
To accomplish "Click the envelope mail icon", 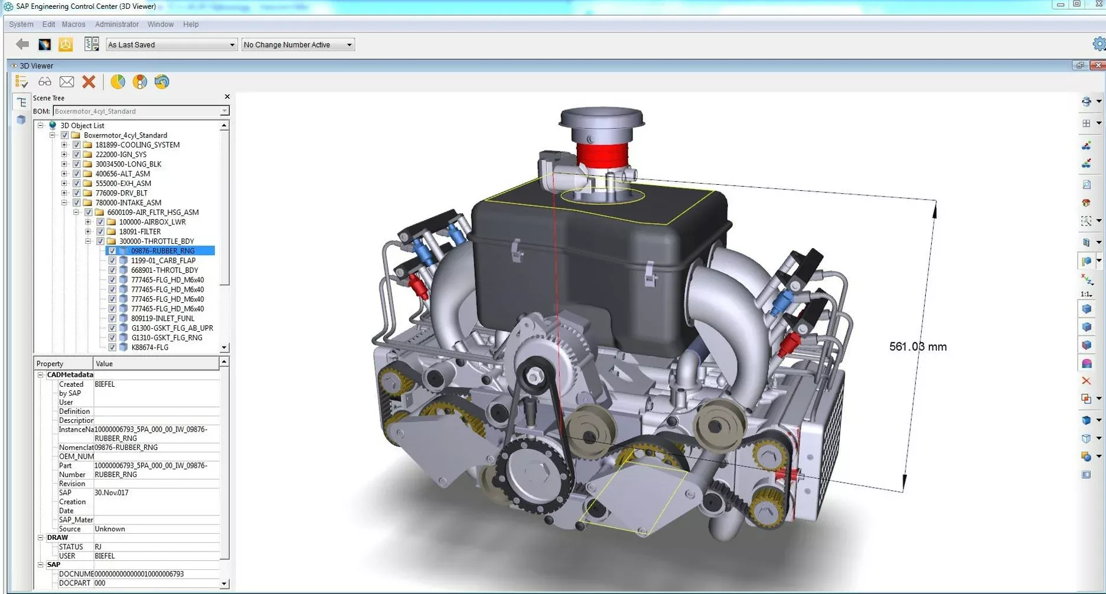I will pyautogui.click(x=67, y=82).
